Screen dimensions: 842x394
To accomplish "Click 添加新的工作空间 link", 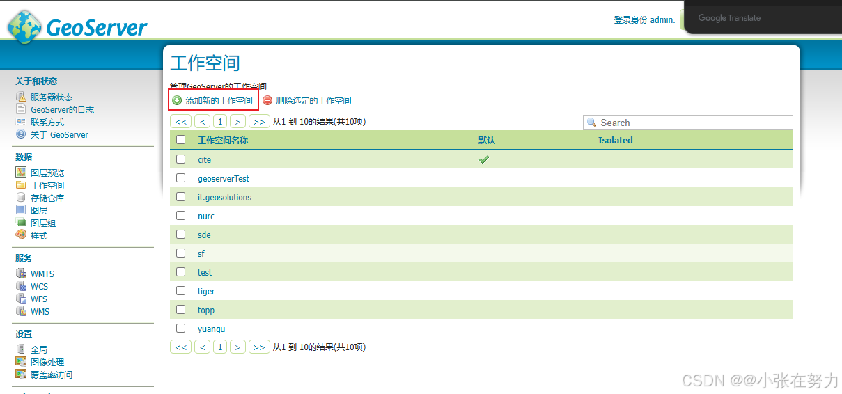I will (x=219, y=101).
